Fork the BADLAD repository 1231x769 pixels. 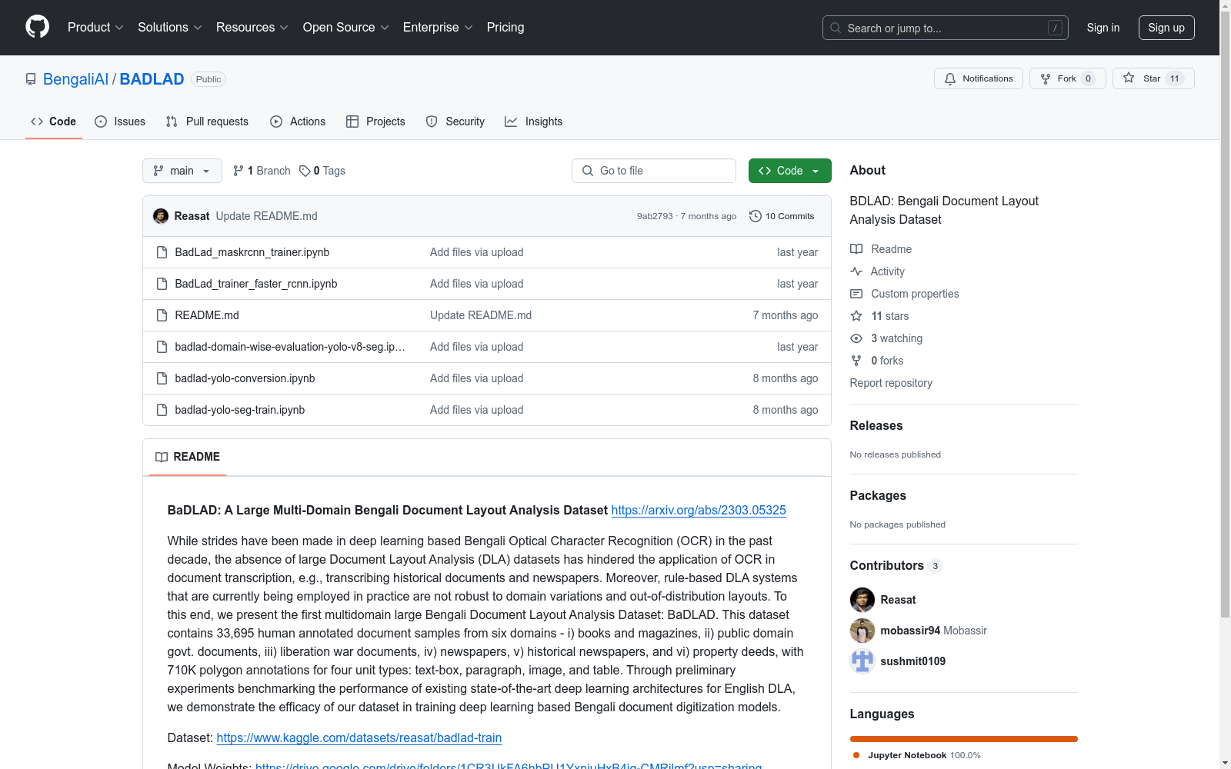point(1067,78)
